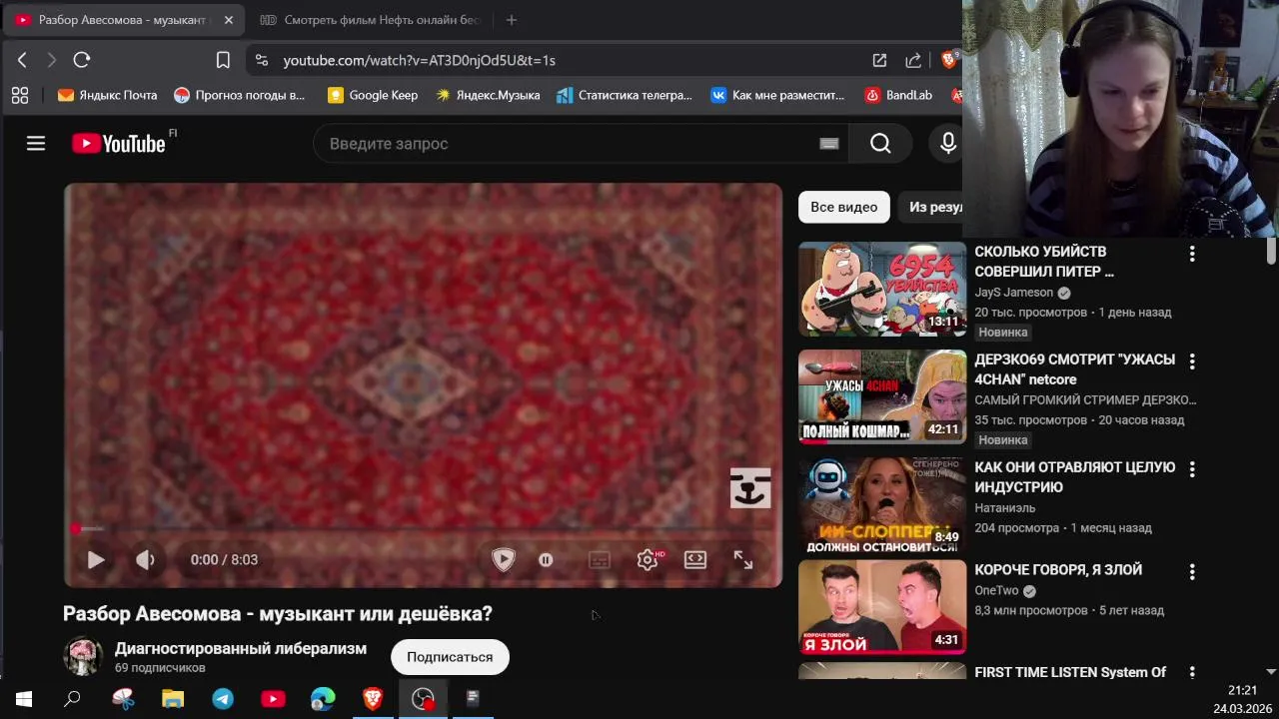Open 'КАК ОНИ ОТРАВЛЯЮТ ЦЕЛУЮ ИНДУСТРИЮ' video title
Screen dimensions: 1279x719
point(1075,477)
